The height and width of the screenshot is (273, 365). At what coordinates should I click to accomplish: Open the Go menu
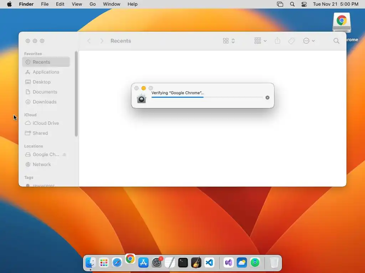click(93, 4)
